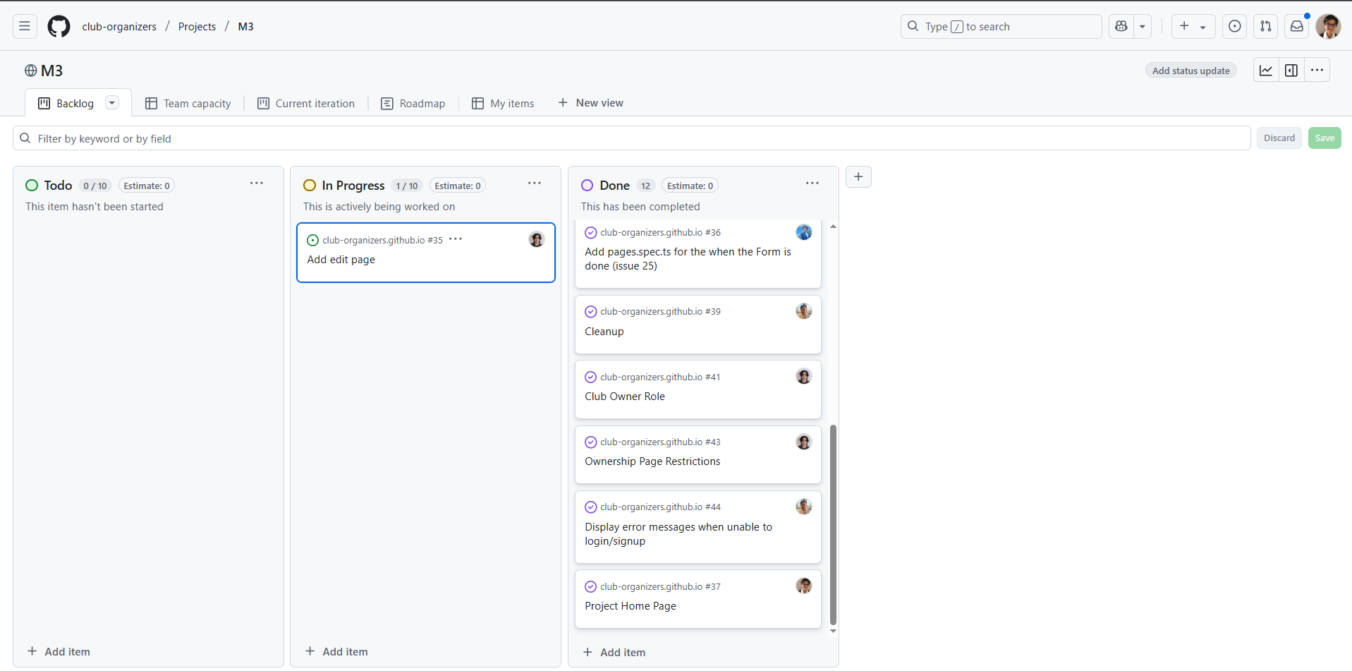
Task: Switch to the Team capacity tab
Action: (x=188, y=104)
